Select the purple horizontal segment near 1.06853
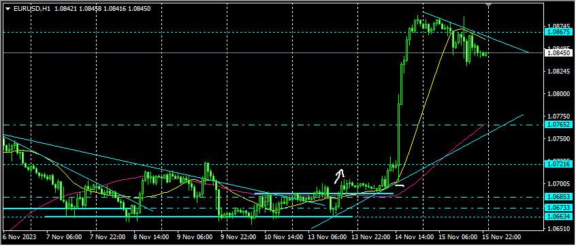 (x=323, y=194)
